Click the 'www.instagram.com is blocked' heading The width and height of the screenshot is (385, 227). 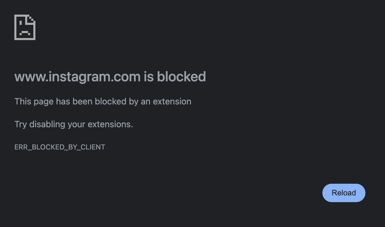(110, 77)
